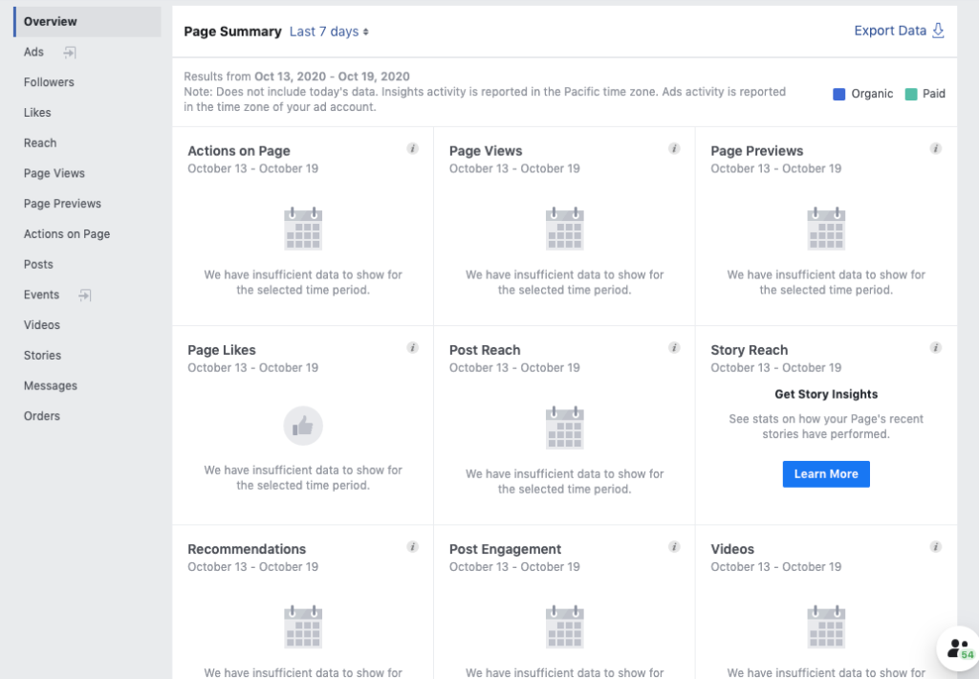Click the Page Summary heading
The height and width of the screenshot is (679, 979).
(x=233, y=32)
